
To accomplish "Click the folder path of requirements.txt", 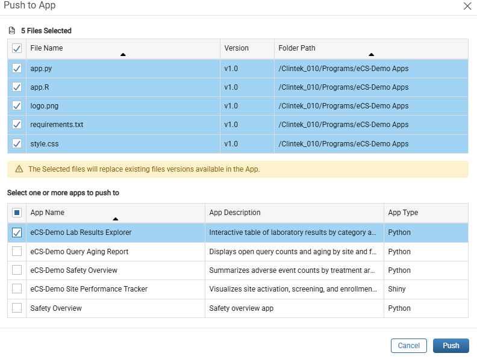I will coord(343,125).
